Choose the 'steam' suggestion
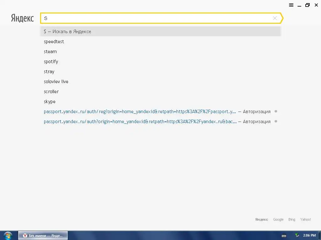The image size is (321, 240). (50, 52)
